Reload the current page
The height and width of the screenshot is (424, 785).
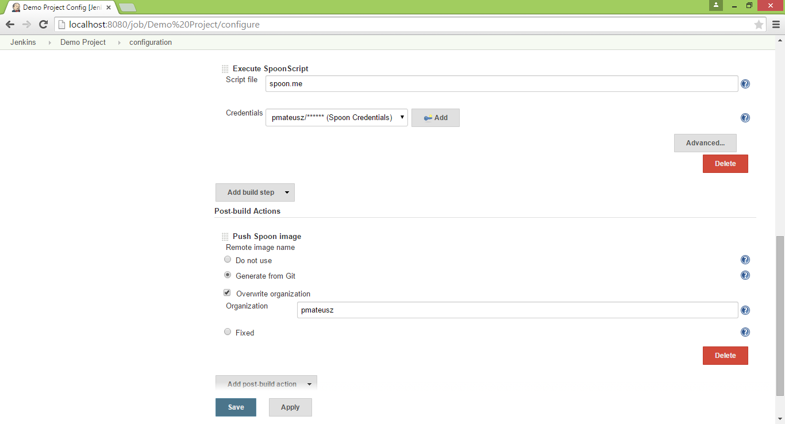coord(43,25)
